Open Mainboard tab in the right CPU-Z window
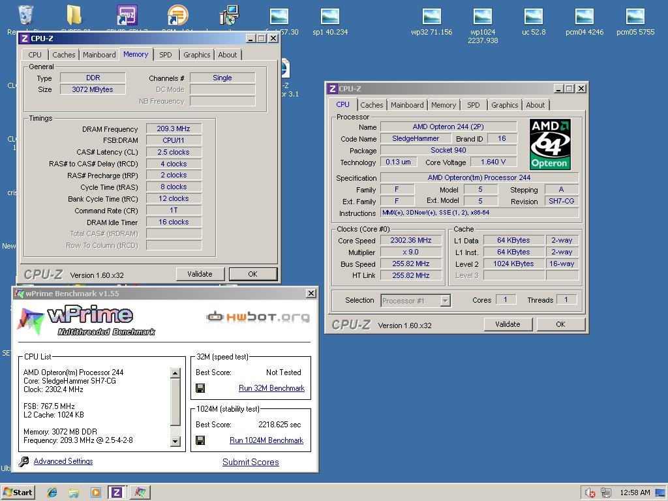The height and width of the screenshot is (501, 668). (407, 105)
